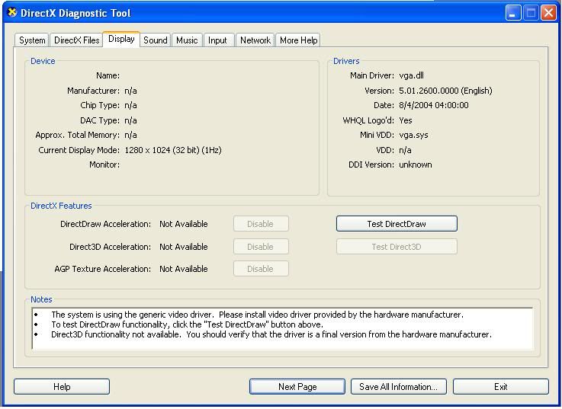Select the vga.dll main driver value

point(411,75)
